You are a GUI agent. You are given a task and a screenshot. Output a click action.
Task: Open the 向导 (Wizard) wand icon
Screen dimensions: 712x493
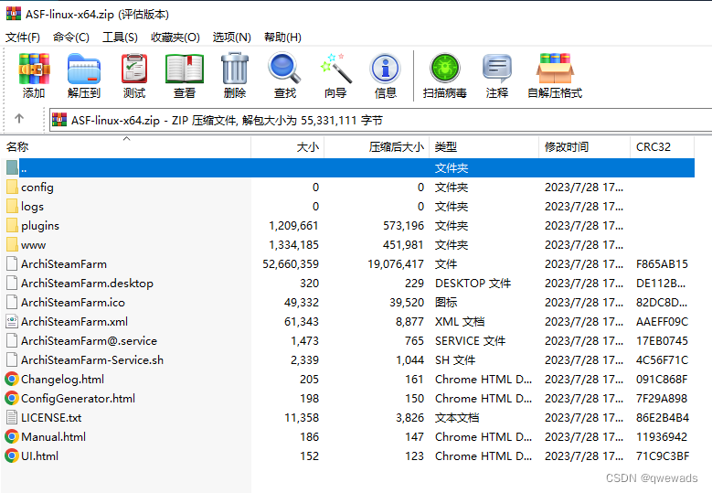[335, 69]
